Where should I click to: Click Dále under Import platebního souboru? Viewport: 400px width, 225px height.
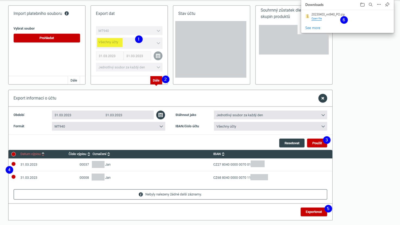click(74, 80)
